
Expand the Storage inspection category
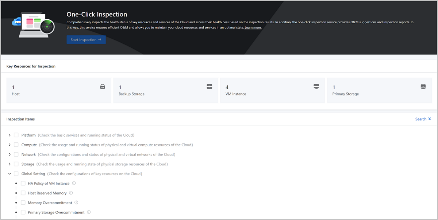tap(9, 164)
